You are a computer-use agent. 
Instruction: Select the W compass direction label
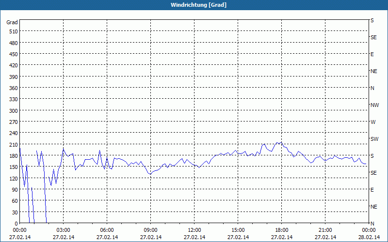(373, 122)
